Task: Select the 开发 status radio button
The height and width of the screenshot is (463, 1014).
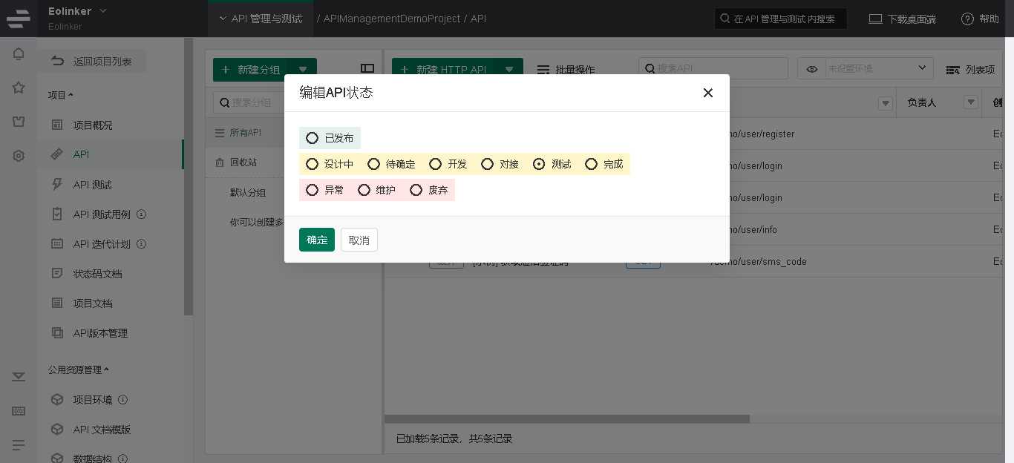Action: [435, 164]
